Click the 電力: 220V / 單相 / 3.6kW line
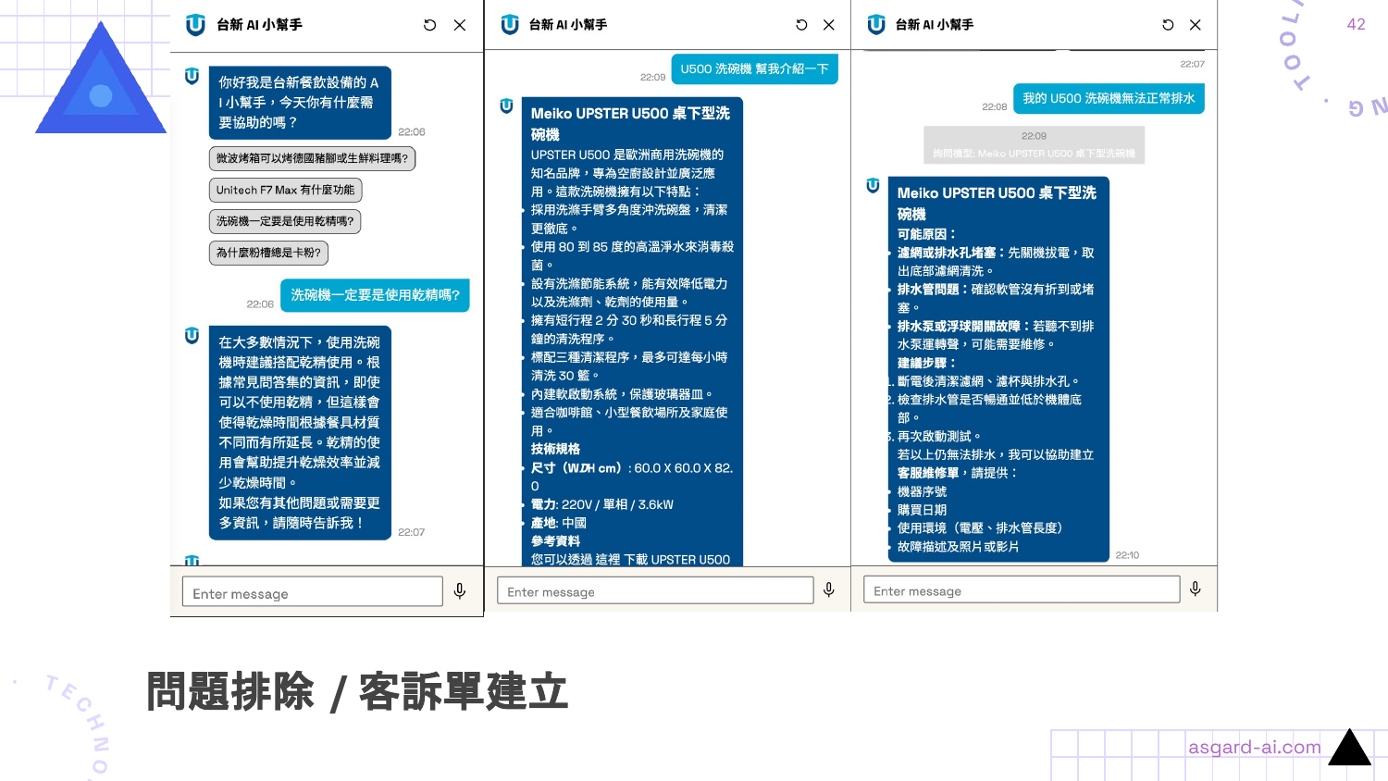This screenshot has width=1388, height=781. click(x=602, y=504)
